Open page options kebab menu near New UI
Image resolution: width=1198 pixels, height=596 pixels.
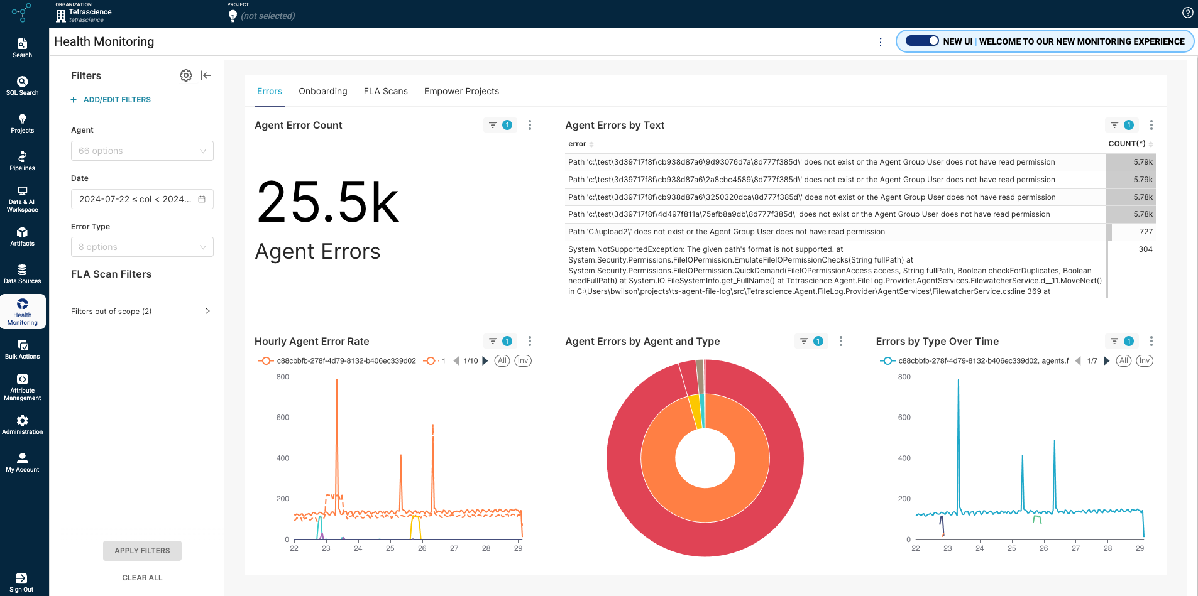click(x=881, y=42)
